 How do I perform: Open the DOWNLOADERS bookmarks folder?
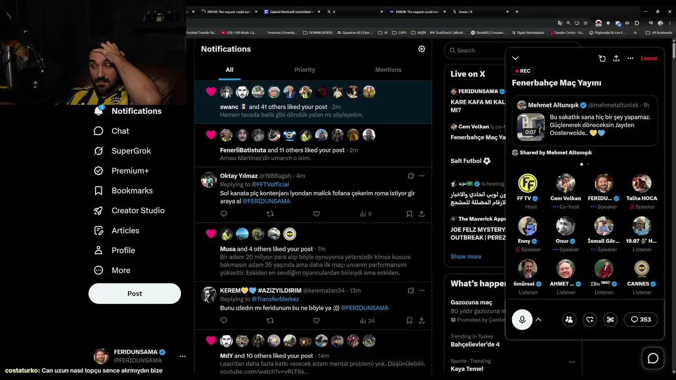coord(318,33)
